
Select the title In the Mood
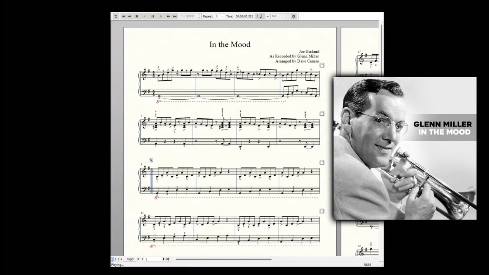tap(230, 45)
